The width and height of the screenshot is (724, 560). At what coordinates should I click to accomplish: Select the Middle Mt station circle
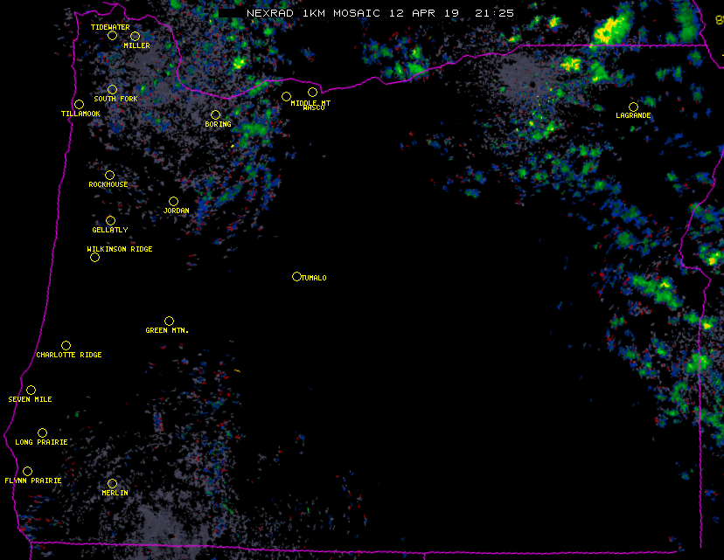[286, 96]
